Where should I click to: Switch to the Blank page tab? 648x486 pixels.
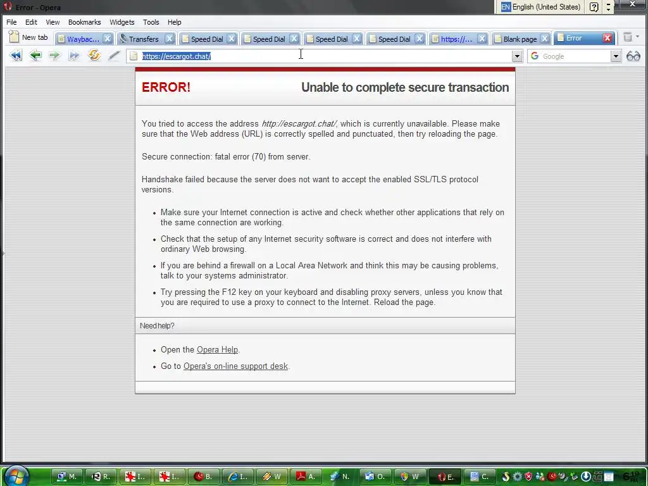pos(520,39)
